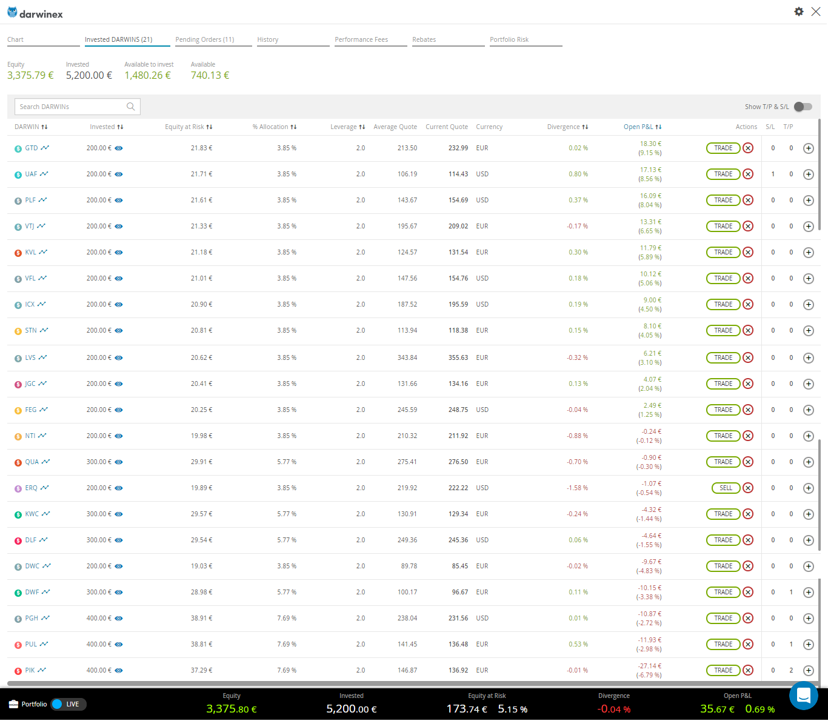This screenshot has width=828, height=721.
Task: Open the LVS DARWIN link
Action: pos(30,357)
